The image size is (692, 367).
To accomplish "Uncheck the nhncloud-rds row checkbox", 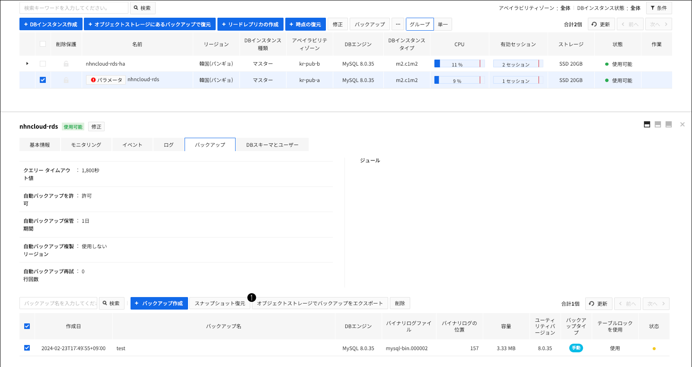I will point(43,80).
